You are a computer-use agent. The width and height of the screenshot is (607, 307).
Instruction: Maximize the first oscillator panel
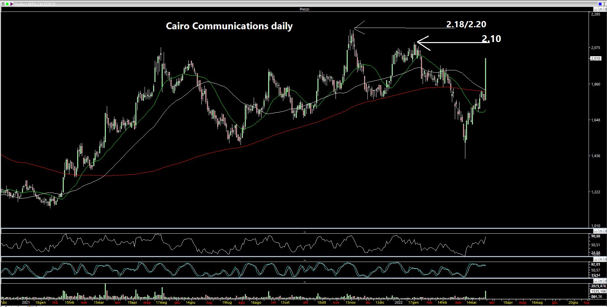(601, 231)
